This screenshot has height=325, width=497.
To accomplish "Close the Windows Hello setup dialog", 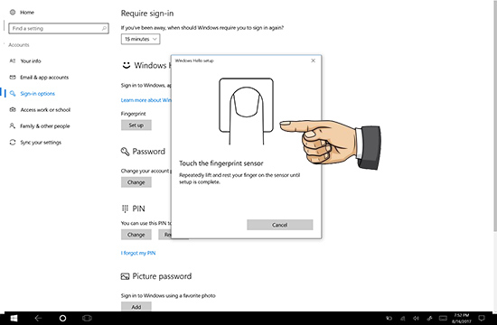I will pyautogui.click(x=313, y=60).
